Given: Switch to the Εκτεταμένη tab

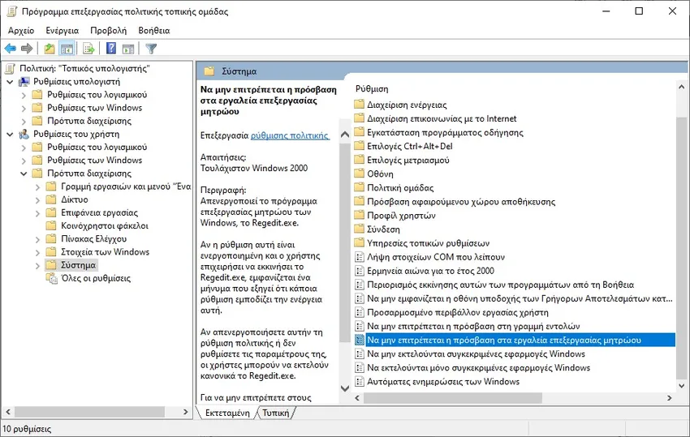Looking at the screenshot, I should coord(227,413).
